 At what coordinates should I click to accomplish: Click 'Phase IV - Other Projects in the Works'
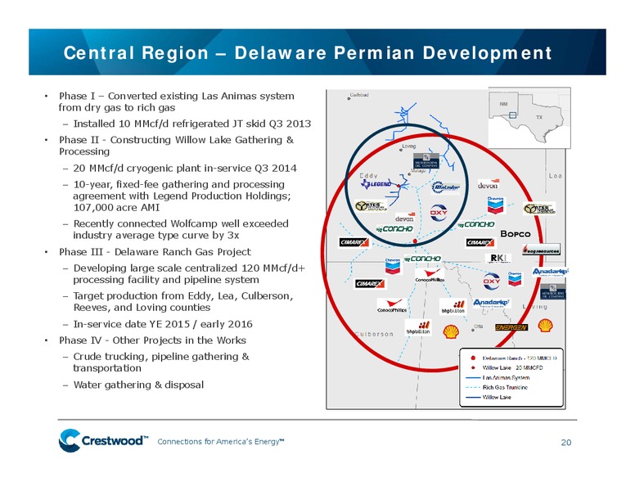152,340
